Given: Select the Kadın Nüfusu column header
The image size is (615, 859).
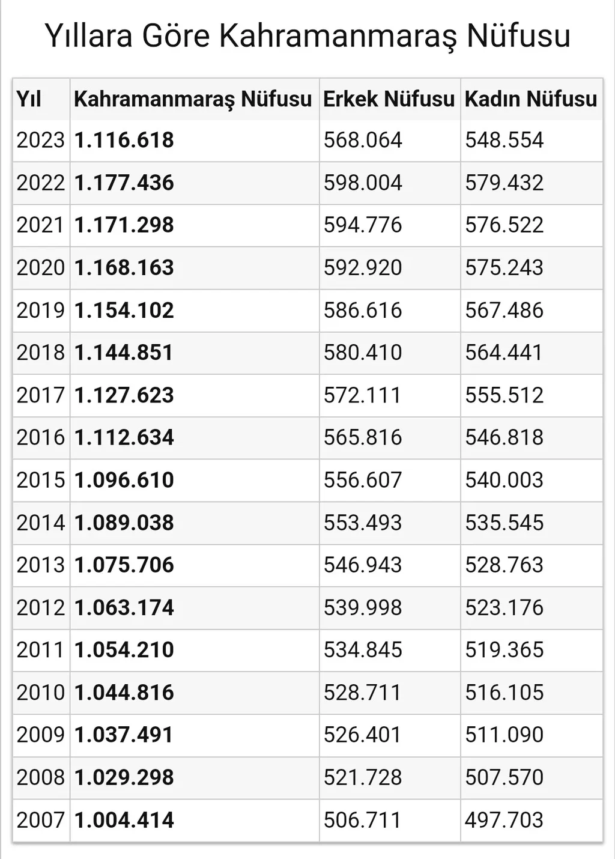Looking at the screenshot, I should pos(531,99).
